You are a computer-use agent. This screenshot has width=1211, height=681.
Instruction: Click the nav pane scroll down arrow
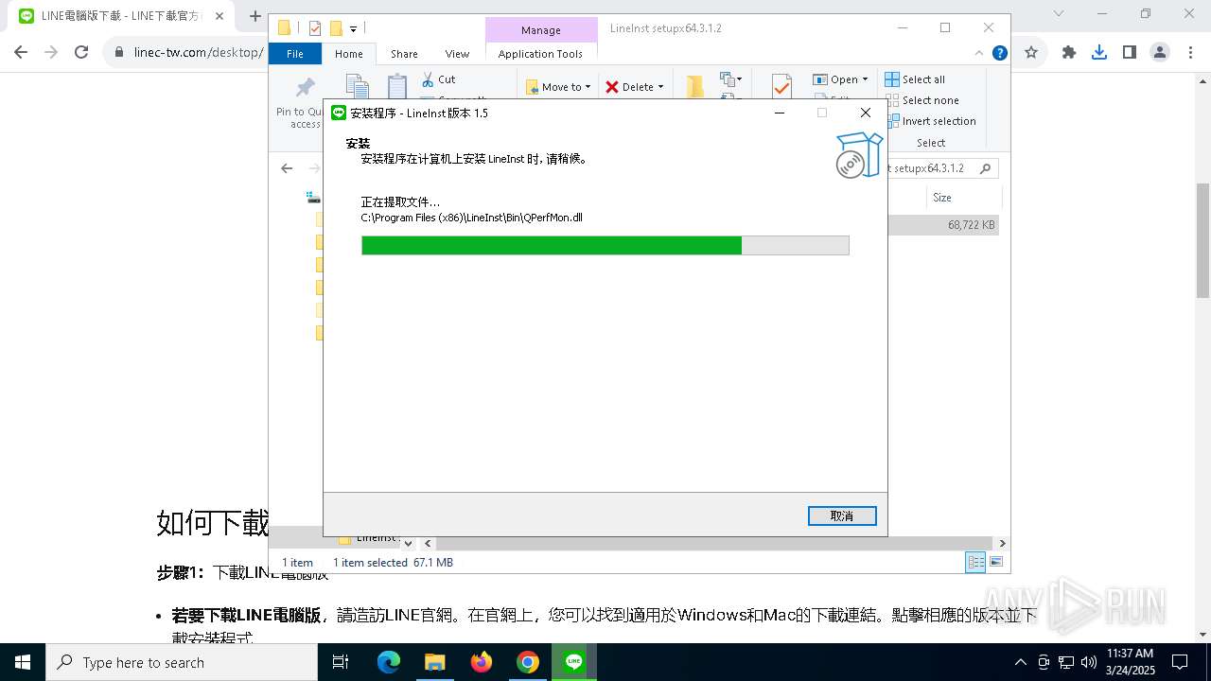click(408, 543)
